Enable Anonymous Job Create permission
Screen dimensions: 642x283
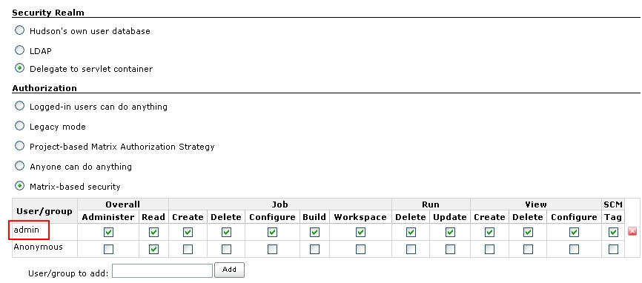(x=188, y=249)
